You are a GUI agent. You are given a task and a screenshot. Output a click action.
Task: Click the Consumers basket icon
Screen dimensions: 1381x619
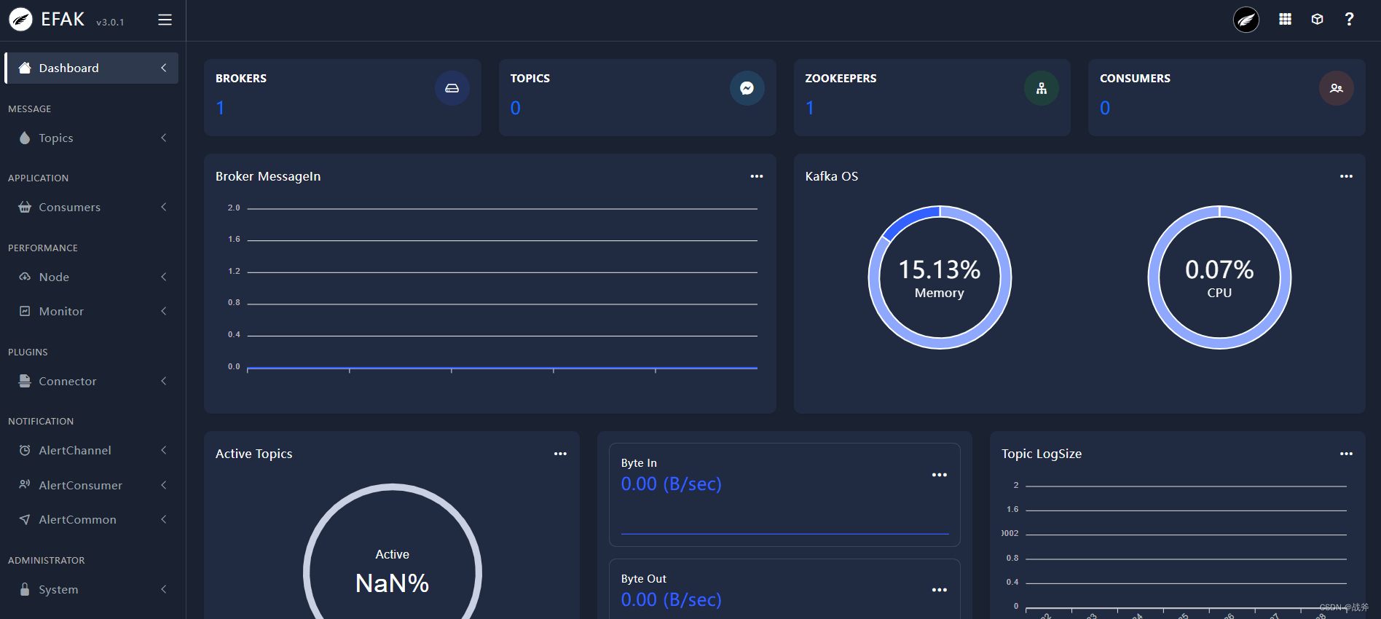(25, 207)
